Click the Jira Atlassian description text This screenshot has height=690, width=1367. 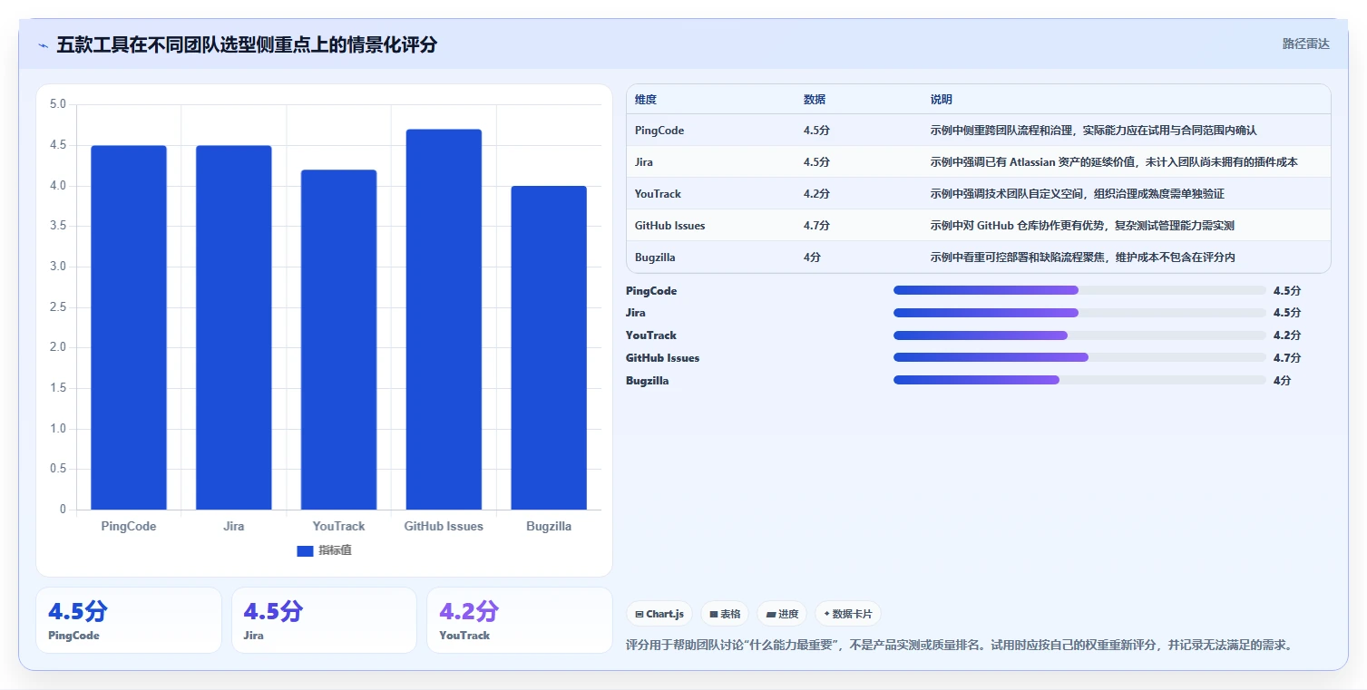(1114, 162)
